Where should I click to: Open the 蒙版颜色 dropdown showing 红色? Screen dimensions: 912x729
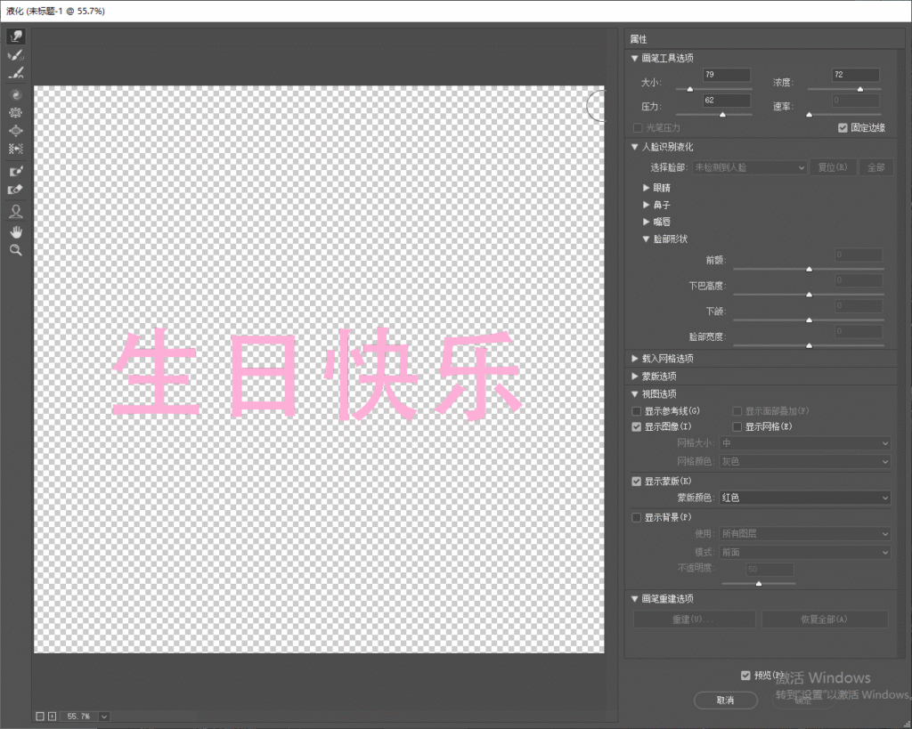(x=805, y=498)
